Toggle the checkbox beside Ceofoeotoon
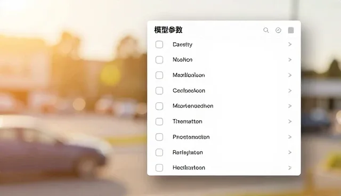 click(159, 91)
